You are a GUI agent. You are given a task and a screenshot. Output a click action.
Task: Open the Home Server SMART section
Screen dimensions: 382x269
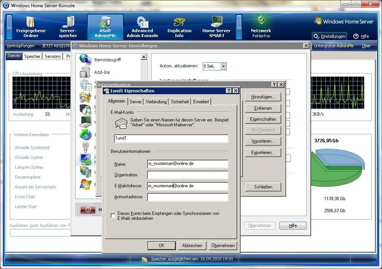click(216, 27)
